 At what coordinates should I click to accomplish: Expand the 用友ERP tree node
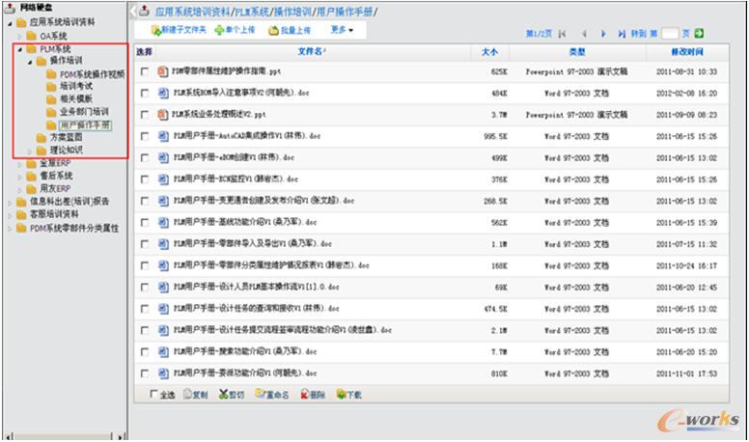coord(20,189)
